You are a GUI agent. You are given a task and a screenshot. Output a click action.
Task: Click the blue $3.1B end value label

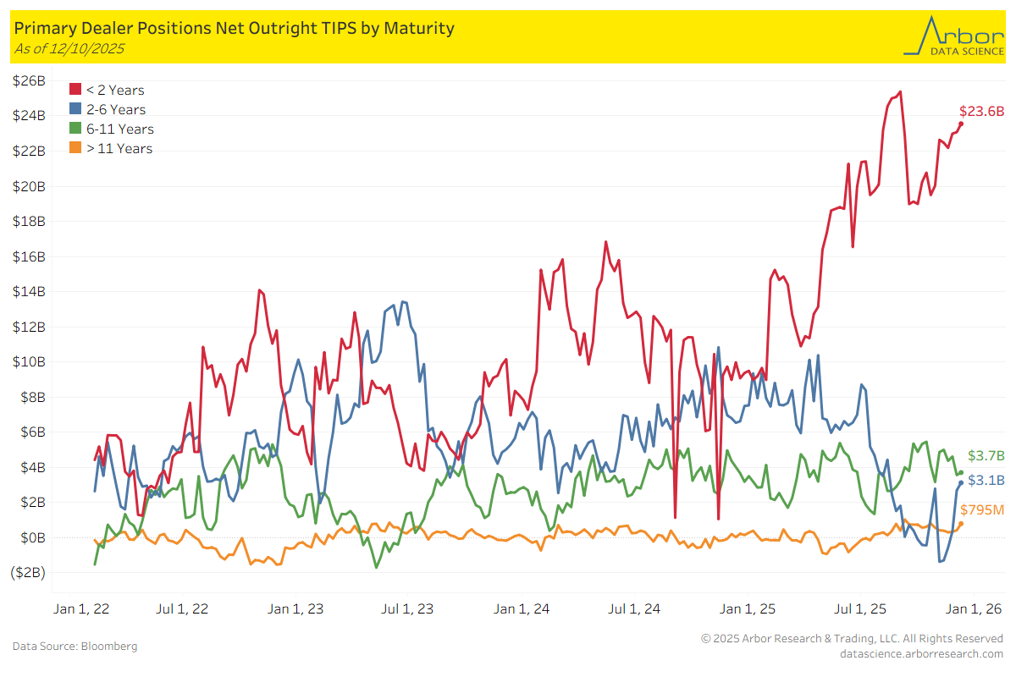point(986,480)
